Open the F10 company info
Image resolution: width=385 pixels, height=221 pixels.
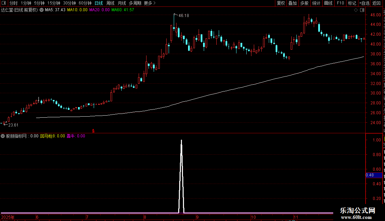(x=340, y=3)
